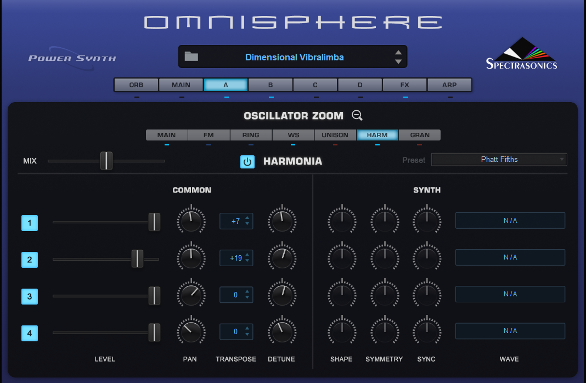The width and height of the screenshot is (586, 383).
Task: Select the WS oscillator sub-tab
Action: 293,135
